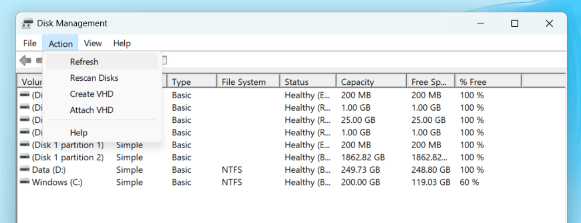
Task: Click the 1862.82 GB capacity cell
Action: pos(363,157)
